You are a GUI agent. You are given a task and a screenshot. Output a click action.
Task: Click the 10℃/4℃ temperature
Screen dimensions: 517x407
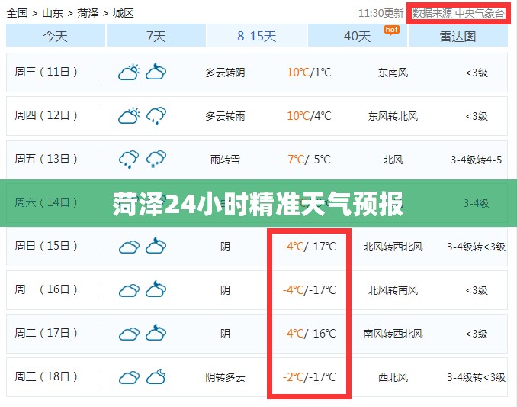[309, 116]
